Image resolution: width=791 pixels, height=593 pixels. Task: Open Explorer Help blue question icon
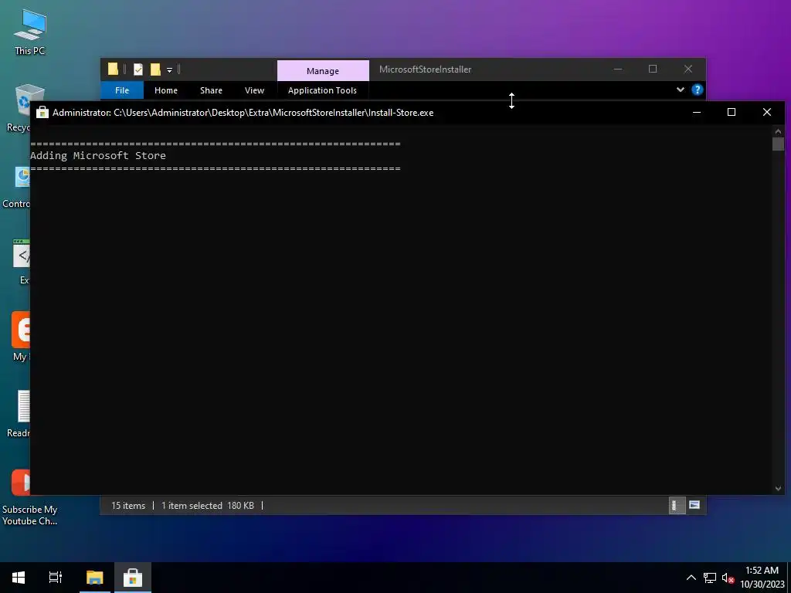point(698,90)
